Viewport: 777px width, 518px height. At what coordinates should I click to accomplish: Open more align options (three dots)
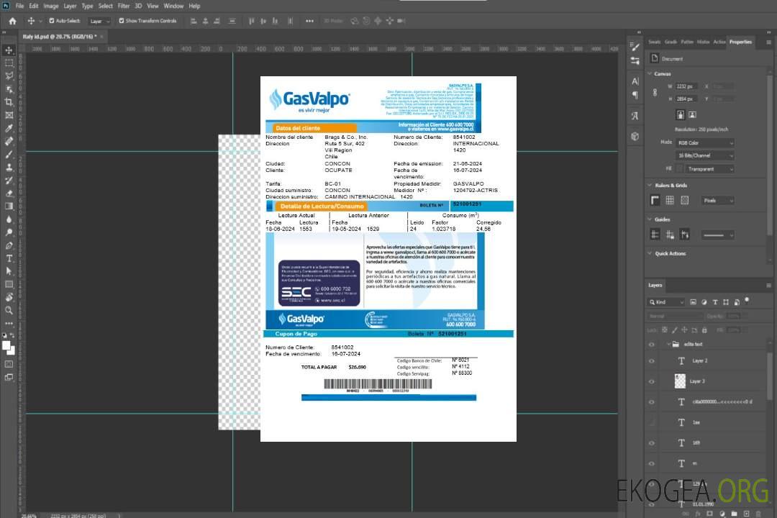[309, 21]
